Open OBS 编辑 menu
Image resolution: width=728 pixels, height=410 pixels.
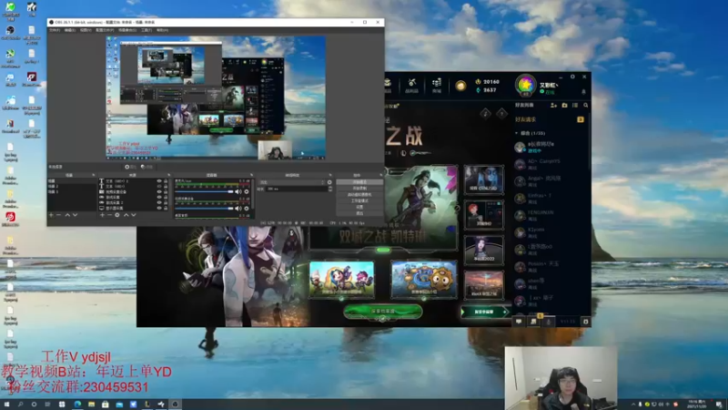[70, 30]
